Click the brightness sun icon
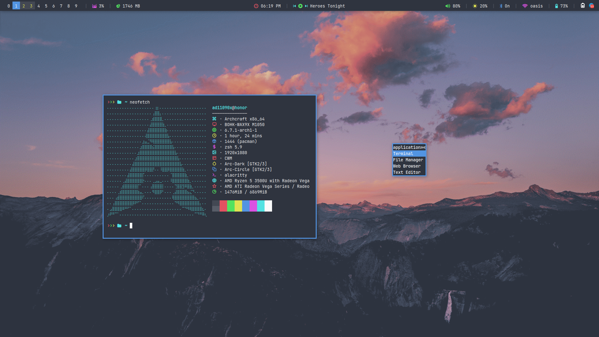This screenshot has height=337, width=599. point(475,6)
